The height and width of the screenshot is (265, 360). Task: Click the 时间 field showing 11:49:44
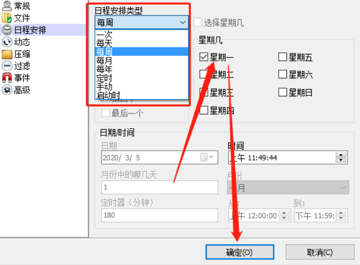tap(288, 157)
